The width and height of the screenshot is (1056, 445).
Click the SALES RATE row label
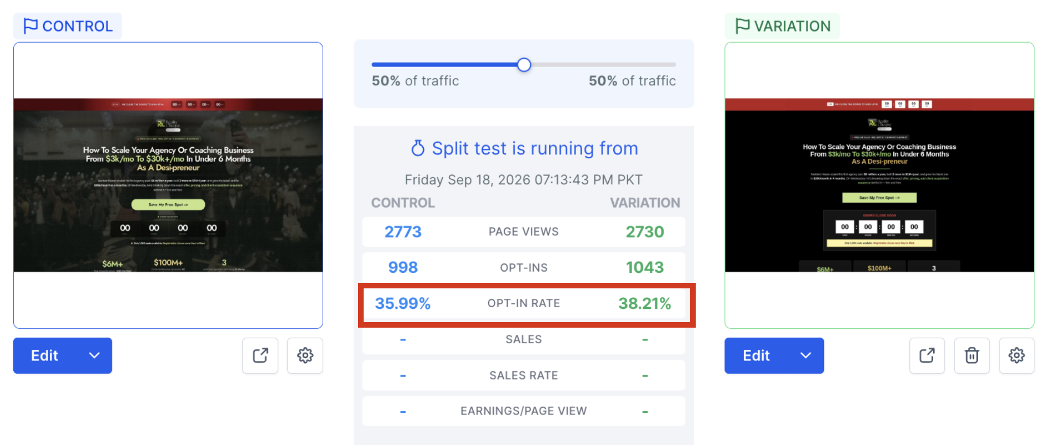(524, 375)
